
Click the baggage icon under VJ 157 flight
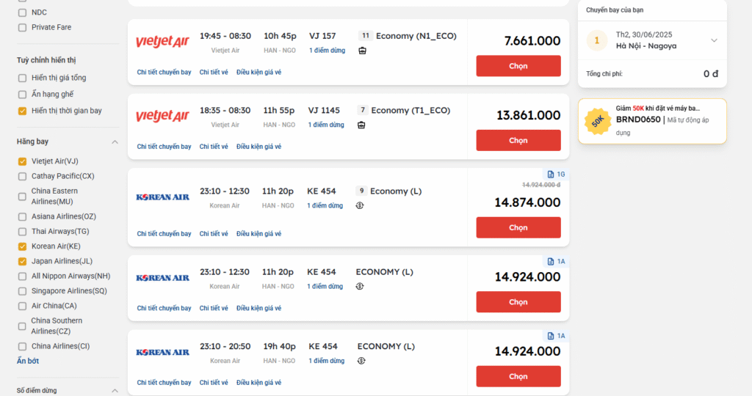click(362, 51)
